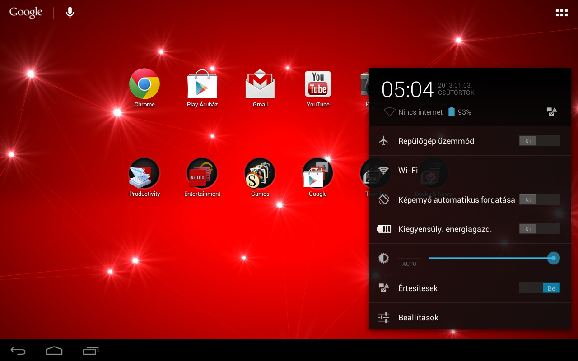
Task: Tap the Kiegyensúly. energiagazd. label
Action: coord(445,229)
